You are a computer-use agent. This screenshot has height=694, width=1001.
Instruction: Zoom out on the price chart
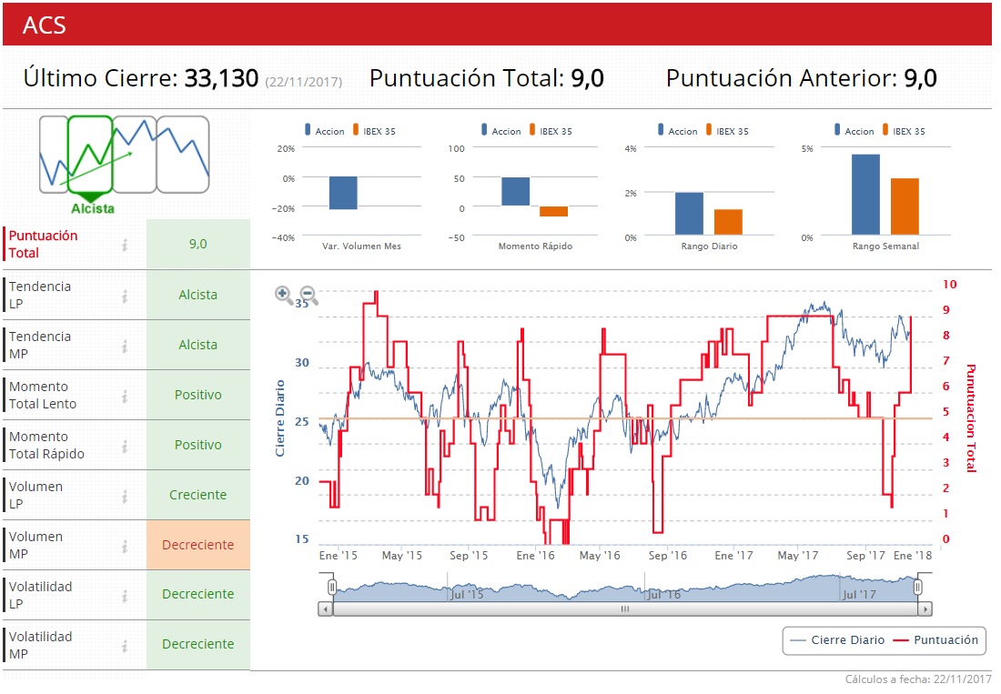point(309,296)
